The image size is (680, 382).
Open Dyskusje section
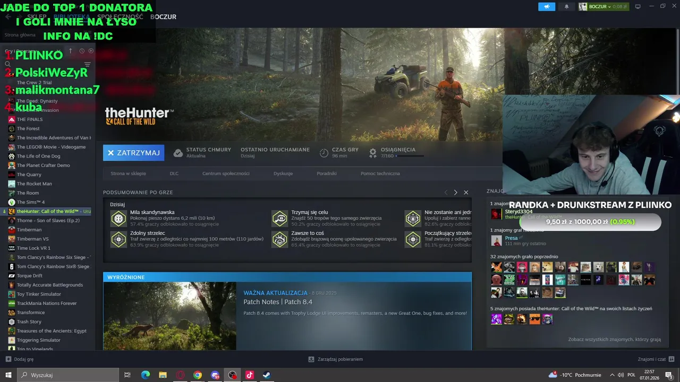point(283,173)
